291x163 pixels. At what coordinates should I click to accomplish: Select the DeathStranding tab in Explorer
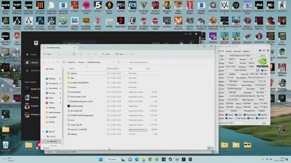pyautogui.click(x=59, y=48)
